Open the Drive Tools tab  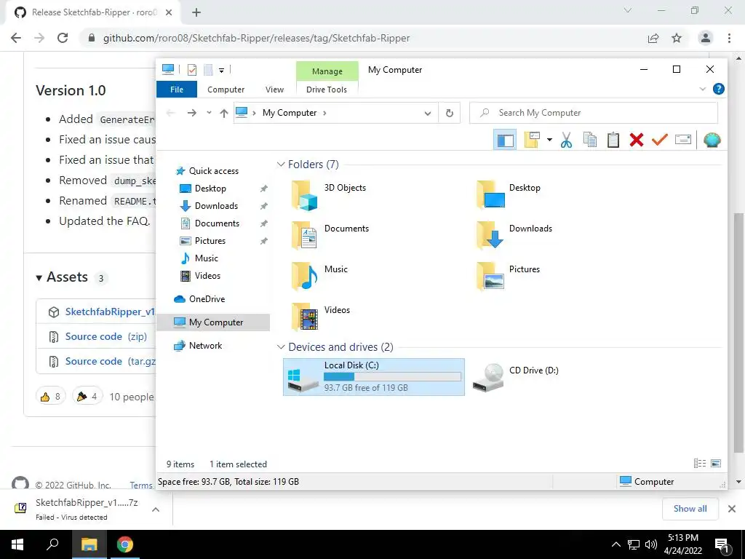[327, 90]
